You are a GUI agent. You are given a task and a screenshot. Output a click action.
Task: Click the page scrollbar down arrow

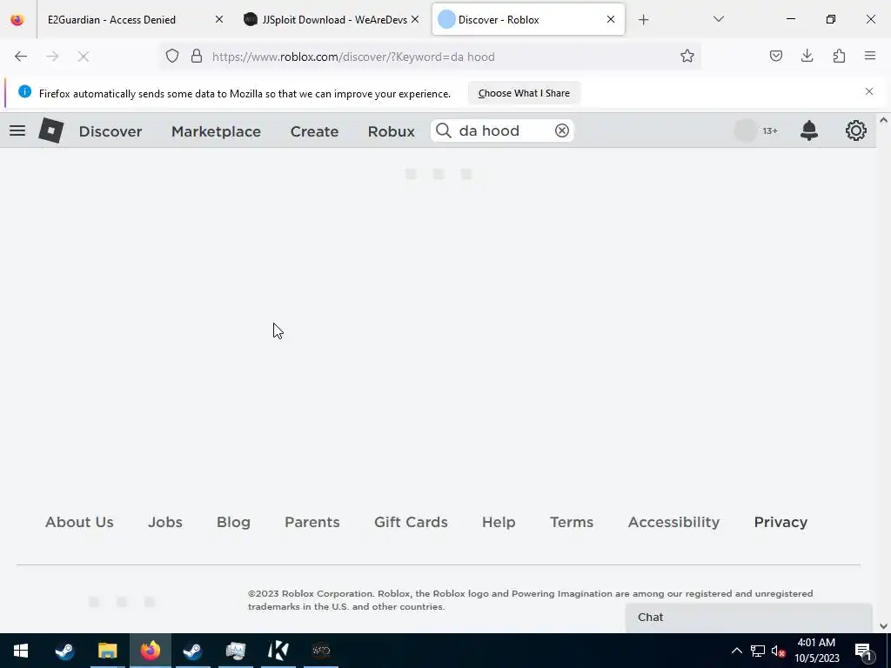tap(884, 626)
